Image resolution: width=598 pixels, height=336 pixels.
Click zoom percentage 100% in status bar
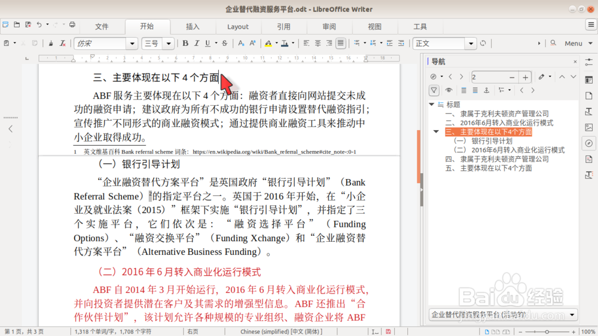588,332
